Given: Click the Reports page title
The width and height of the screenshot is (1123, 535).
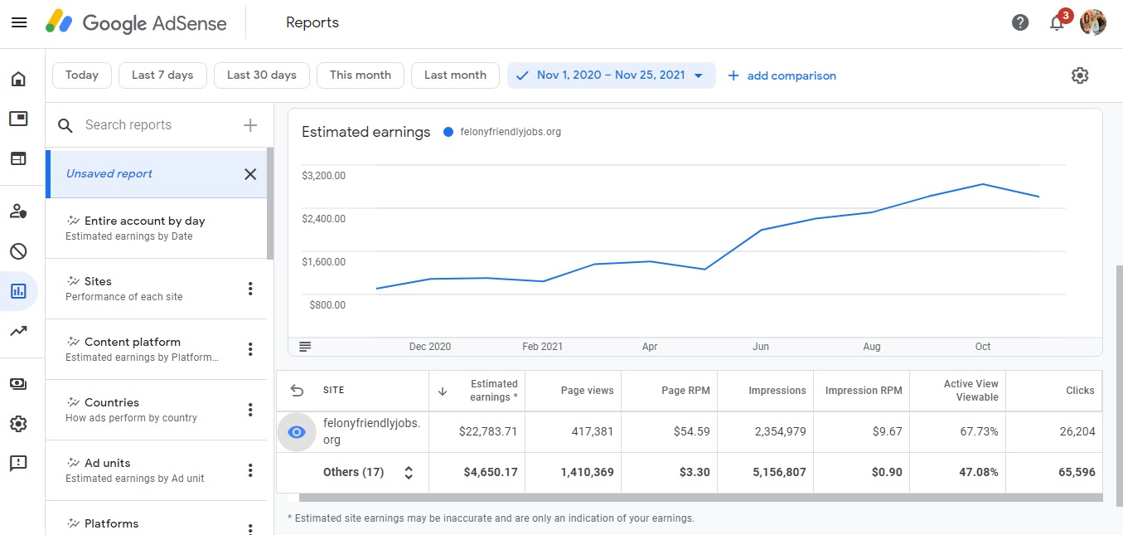Looking at the screenshot, I should click(312, 23).
